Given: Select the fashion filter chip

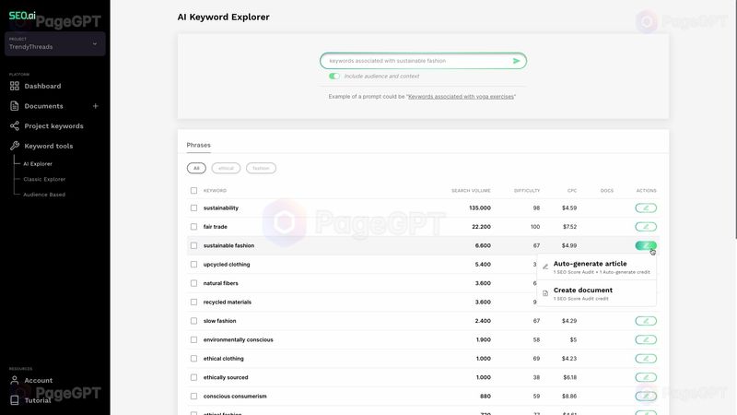Looking at the screenshot, I should click(261, 168).
